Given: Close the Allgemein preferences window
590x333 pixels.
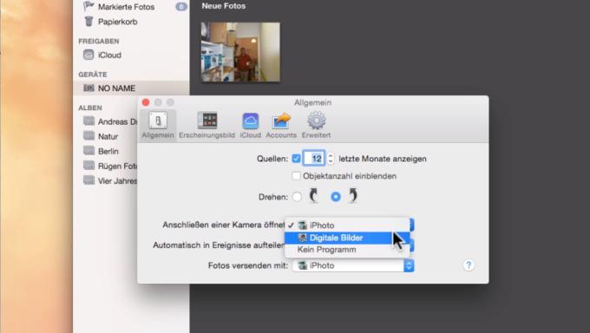Looking at the screenshot, I should pos(146,102).
